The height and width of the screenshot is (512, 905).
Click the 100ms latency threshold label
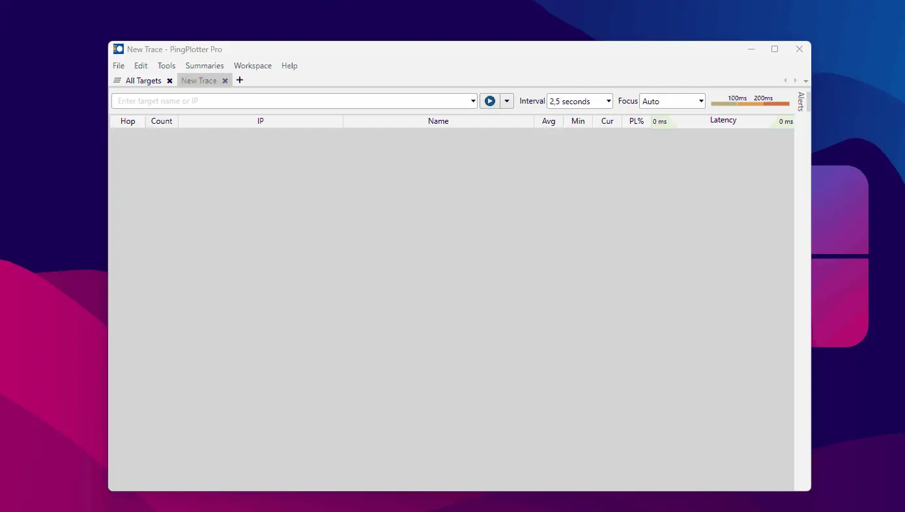coord(738,98)
